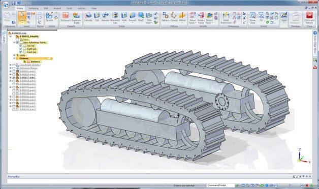Toggle the Base checkbox in the tree
The image size is (319, 189).
[x=17, y=40]
